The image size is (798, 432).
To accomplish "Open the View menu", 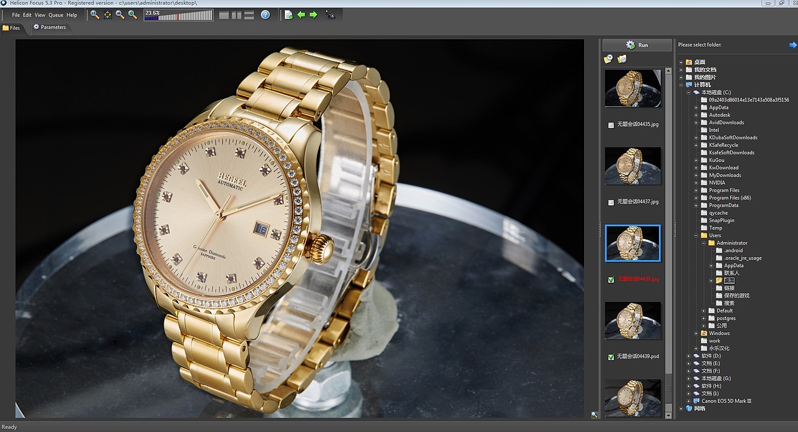I will (x=40, y=15).
